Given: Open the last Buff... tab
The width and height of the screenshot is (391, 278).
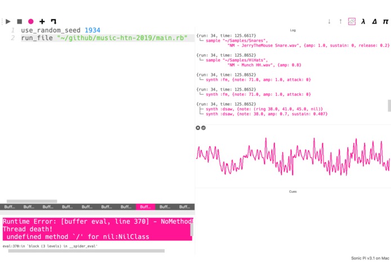Looking at the screenshot, I should pyautogui.click(x=185, y=207).
